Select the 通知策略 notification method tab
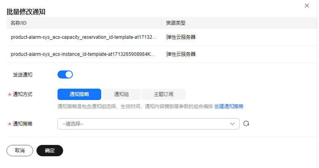The image size is (319, 168). coord(79,94)
